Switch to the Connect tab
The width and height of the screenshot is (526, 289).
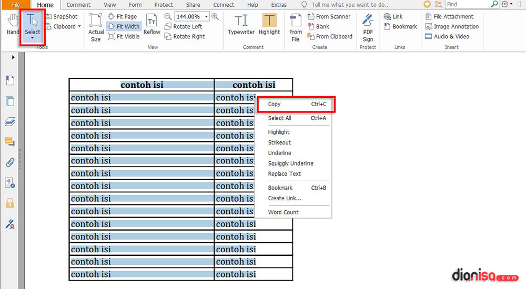224,5
